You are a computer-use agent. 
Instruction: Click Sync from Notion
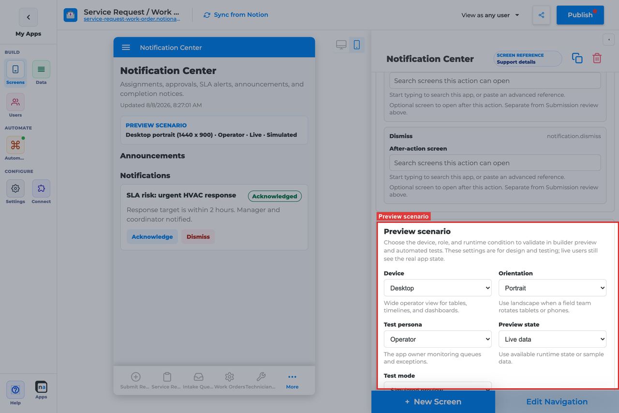(x=236, y=15)
